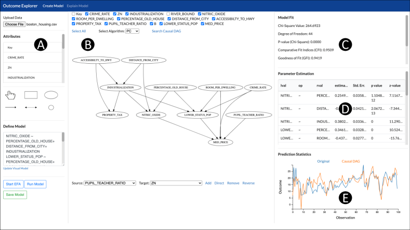410x230 pixels.
Task: Click the Remove edge link
Action: point(233,183)
